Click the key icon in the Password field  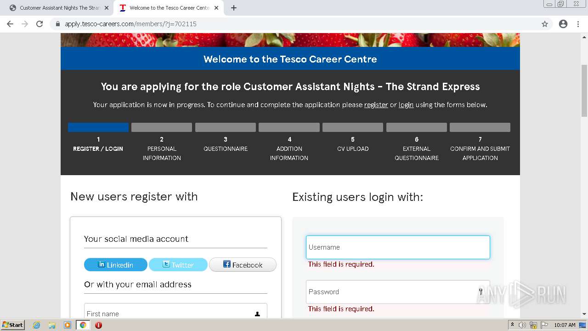(481, 291)
